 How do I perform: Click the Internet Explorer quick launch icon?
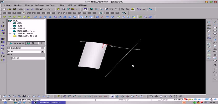(x=15, y=102)
